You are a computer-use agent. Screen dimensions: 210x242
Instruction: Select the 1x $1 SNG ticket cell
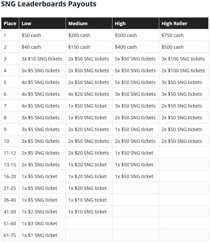click(42, 235)
